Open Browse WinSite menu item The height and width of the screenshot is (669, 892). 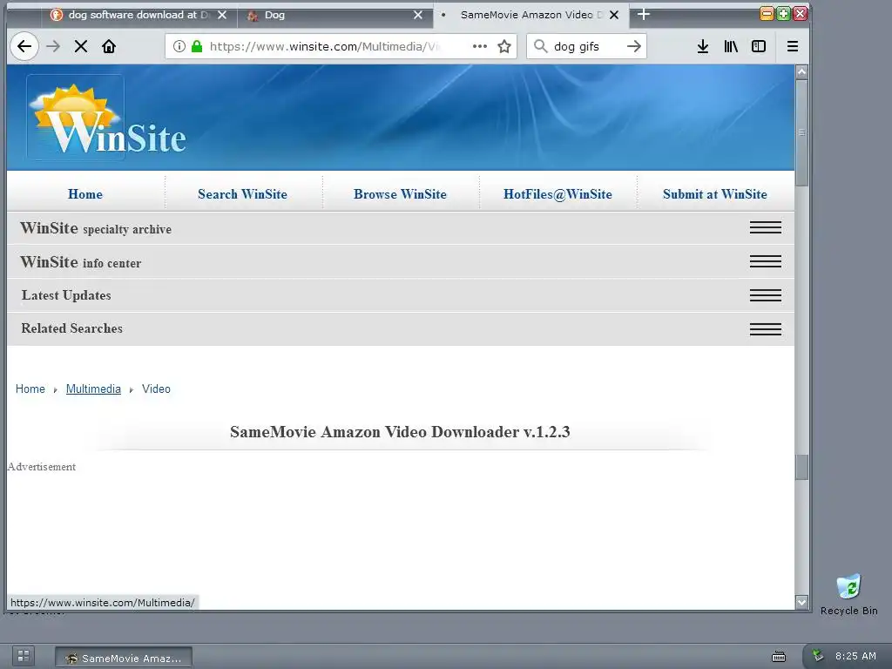(x=400, y=194)
